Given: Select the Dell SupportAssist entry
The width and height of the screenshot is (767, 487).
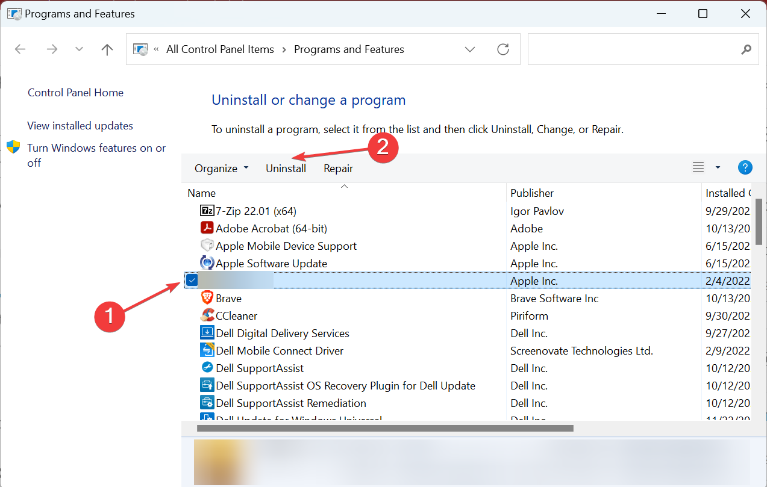Looking at the screenshot, I should click(x=260, y=368).
